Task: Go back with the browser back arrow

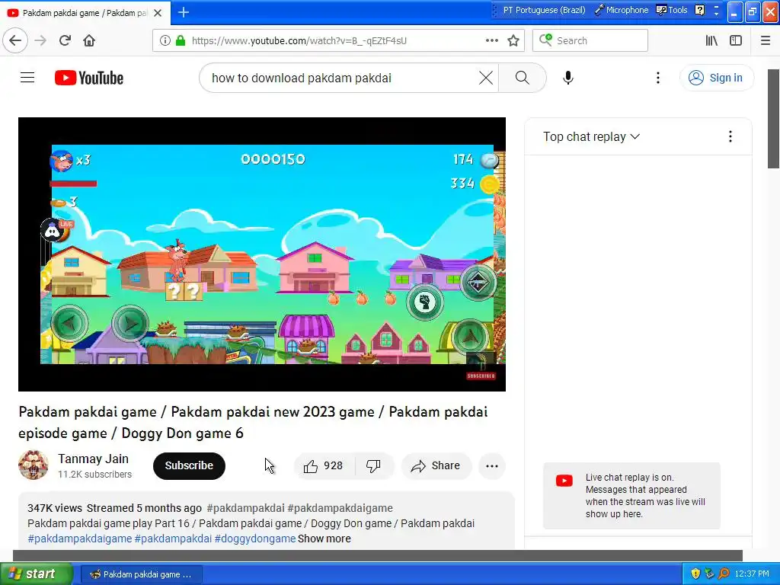Action: coord(15,40)
